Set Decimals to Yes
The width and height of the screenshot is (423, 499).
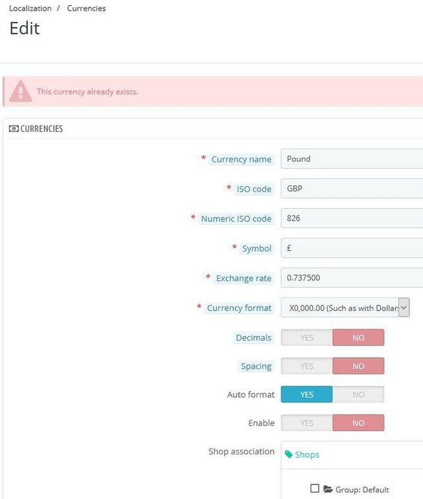pos(307,337)
